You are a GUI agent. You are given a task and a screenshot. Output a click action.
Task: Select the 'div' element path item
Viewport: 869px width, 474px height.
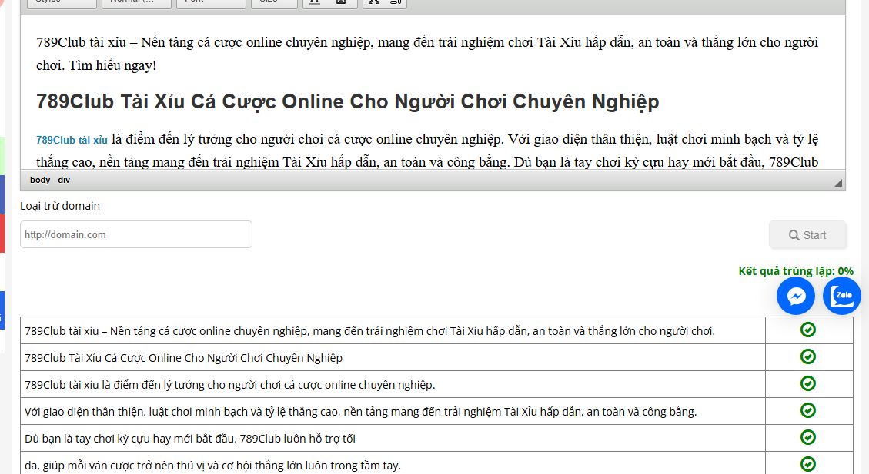tap(64, 180)
